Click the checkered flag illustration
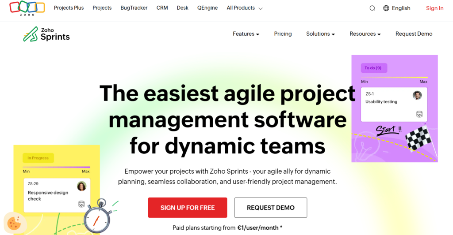This screenshot has width=453, height=235. 420,137
